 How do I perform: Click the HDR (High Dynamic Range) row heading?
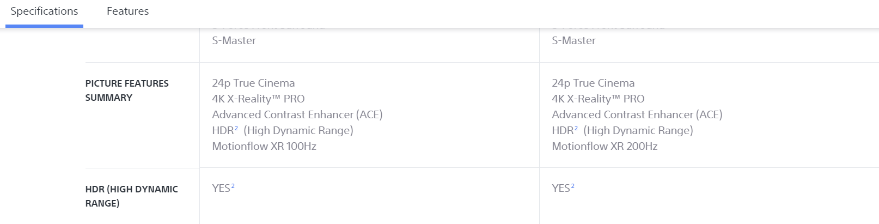tap(131, 196)
